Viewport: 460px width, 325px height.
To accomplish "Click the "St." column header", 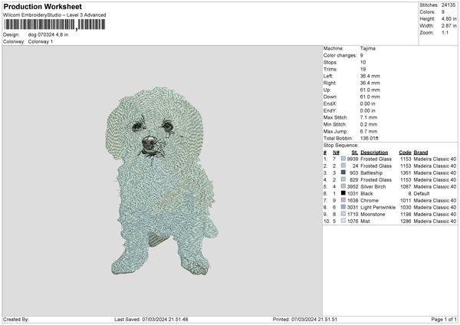I will [355, 153].
